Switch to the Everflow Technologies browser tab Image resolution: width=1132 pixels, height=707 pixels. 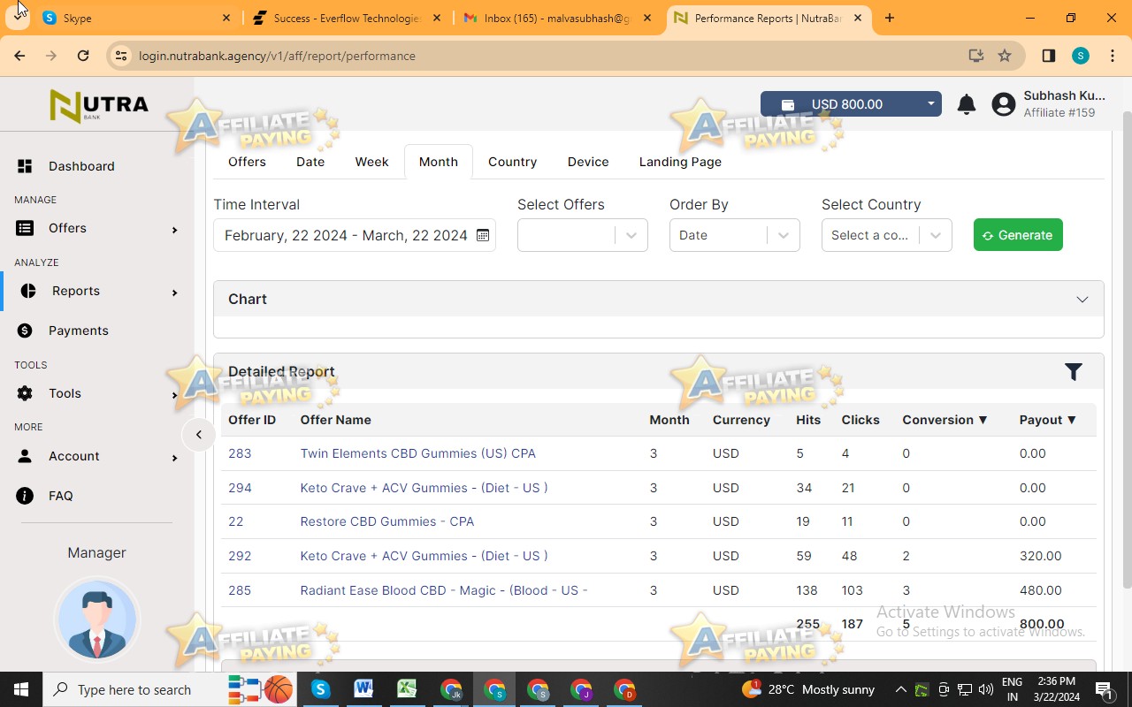[348, 18]
